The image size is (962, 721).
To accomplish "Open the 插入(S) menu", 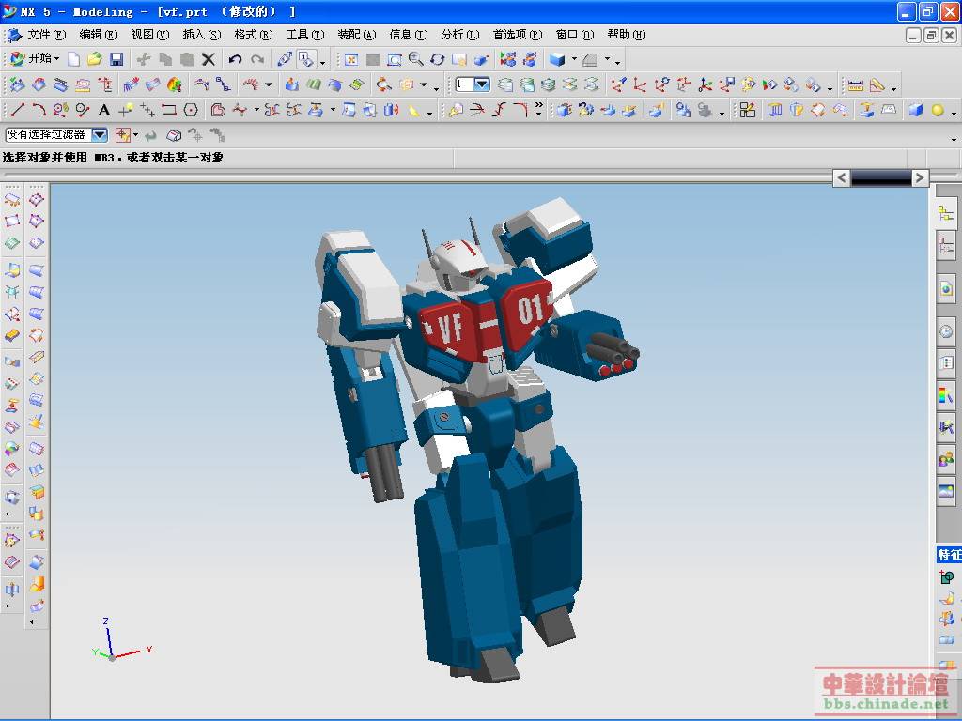I will tap(202, 35).
